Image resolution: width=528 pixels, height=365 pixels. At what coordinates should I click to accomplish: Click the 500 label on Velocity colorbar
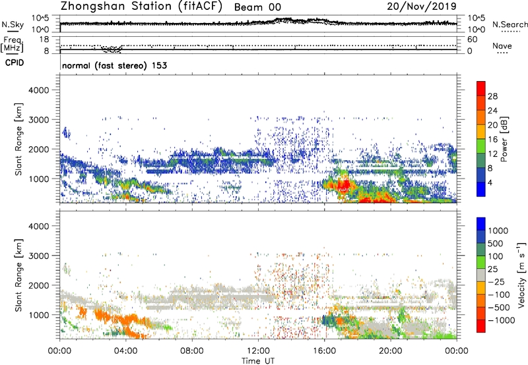coord(496,244)
